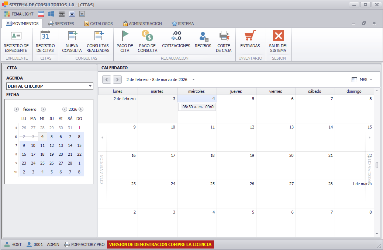Switch to the Reportes tab

61,24
